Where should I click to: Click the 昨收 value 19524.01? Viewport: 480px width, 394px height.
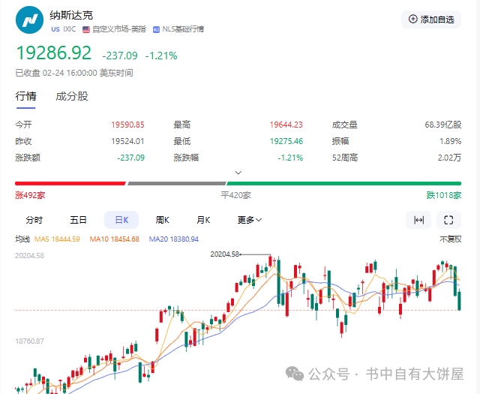click(x=127, y=141)
